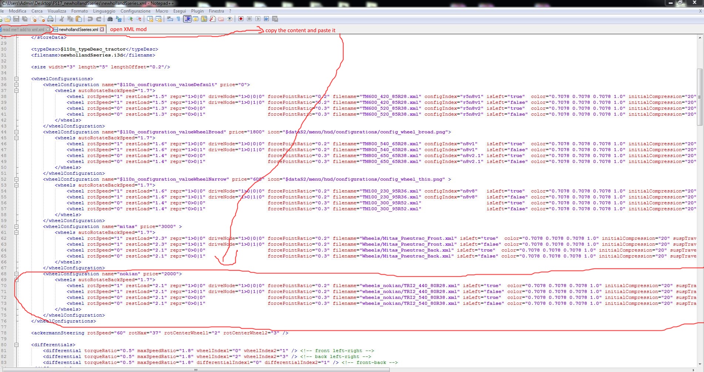Open the Formato menu

[x=79, y=11]
